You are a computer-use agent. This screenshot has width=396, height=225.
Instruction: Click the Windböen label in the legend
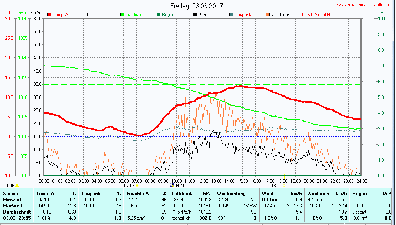[280, 15]
